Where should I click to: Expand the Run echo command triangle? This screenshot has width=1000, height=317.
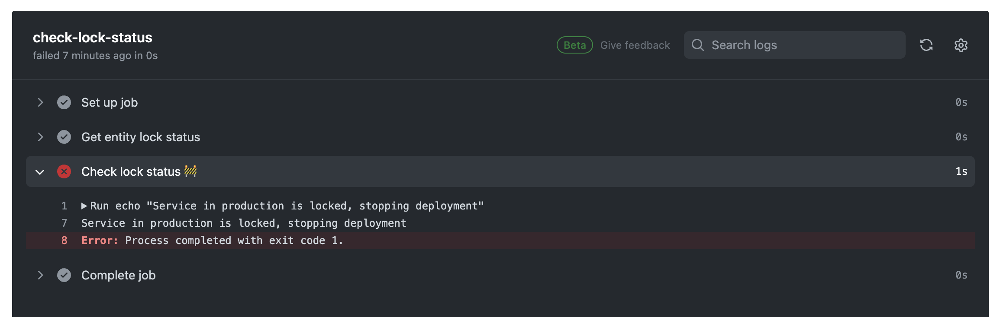[84, 206]
